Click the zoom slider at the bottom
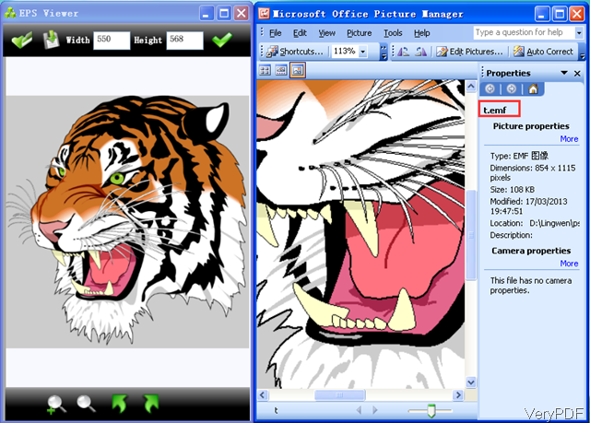This screenshot has width=590, height=423. [x=430, y=409]
